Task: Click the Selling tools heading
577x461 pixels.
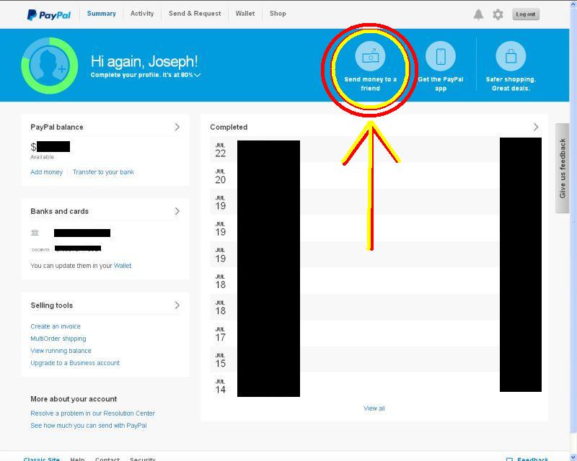Action: [51, 305]
